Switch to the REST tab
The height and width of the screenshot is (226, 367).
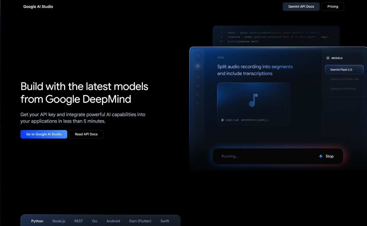[79, 221]
